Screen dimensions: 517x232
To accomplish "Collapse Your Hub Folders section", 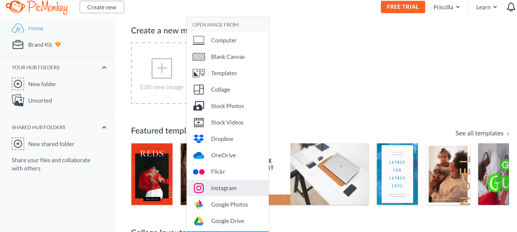I will coord(104,67).
